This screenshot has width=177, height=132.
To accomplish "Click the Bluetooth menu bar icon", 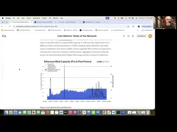I will (118, 18).
